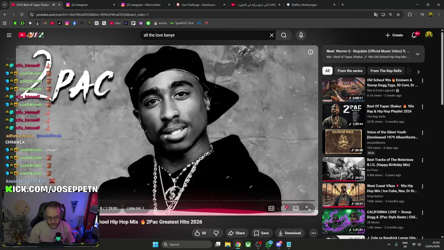
Task: Open media controls in Chrome toolbar
Action: click(422, 15)
